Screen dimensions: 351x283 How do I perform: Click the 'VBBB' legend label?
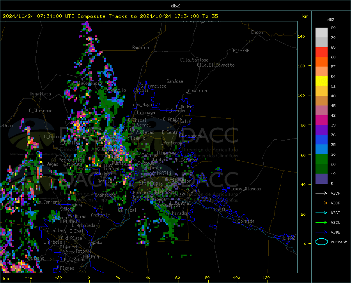tap(335, 232)
